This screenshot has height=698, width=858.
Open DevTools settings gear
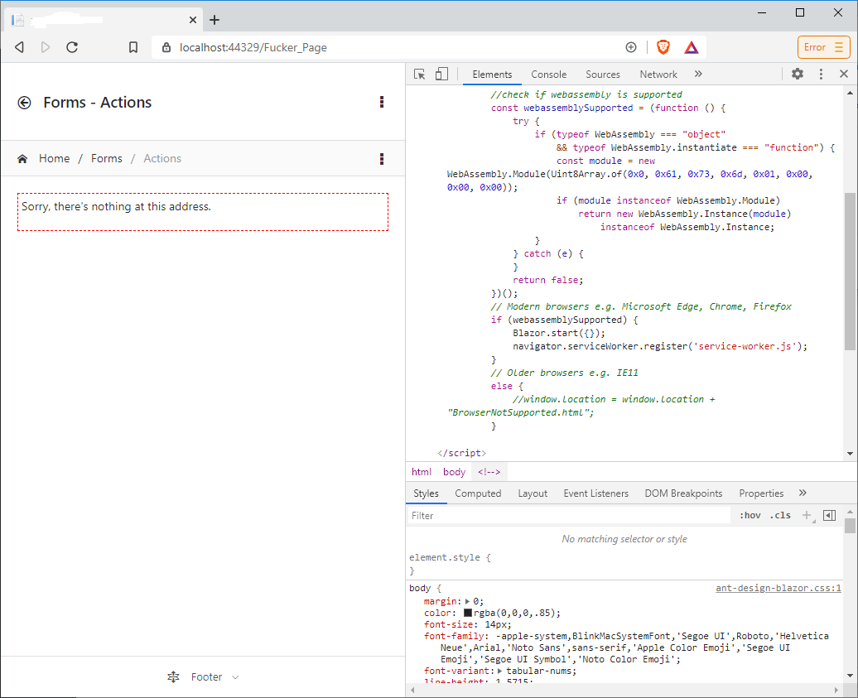point(798,75)
